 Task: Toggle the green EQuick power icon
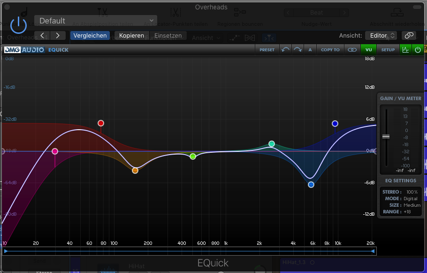click(x=418, y=50)
